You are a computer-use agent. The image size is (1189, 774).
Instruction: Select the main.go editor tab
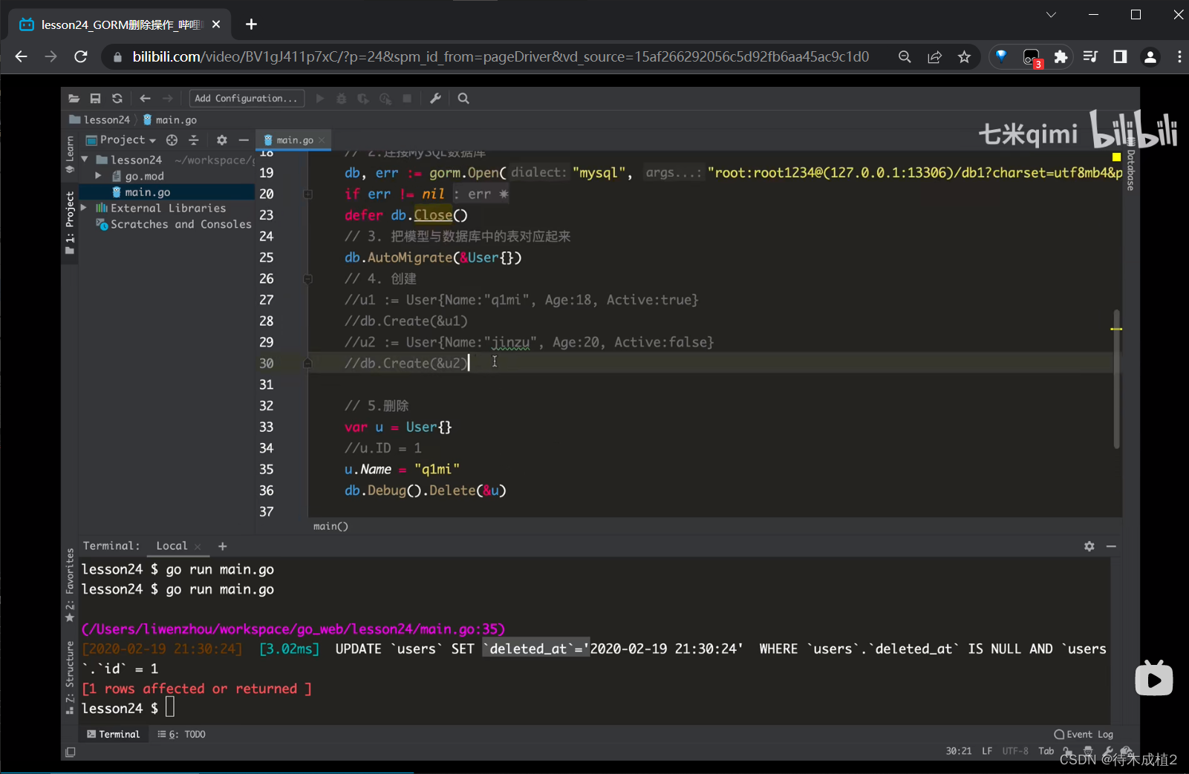[295, 140]
